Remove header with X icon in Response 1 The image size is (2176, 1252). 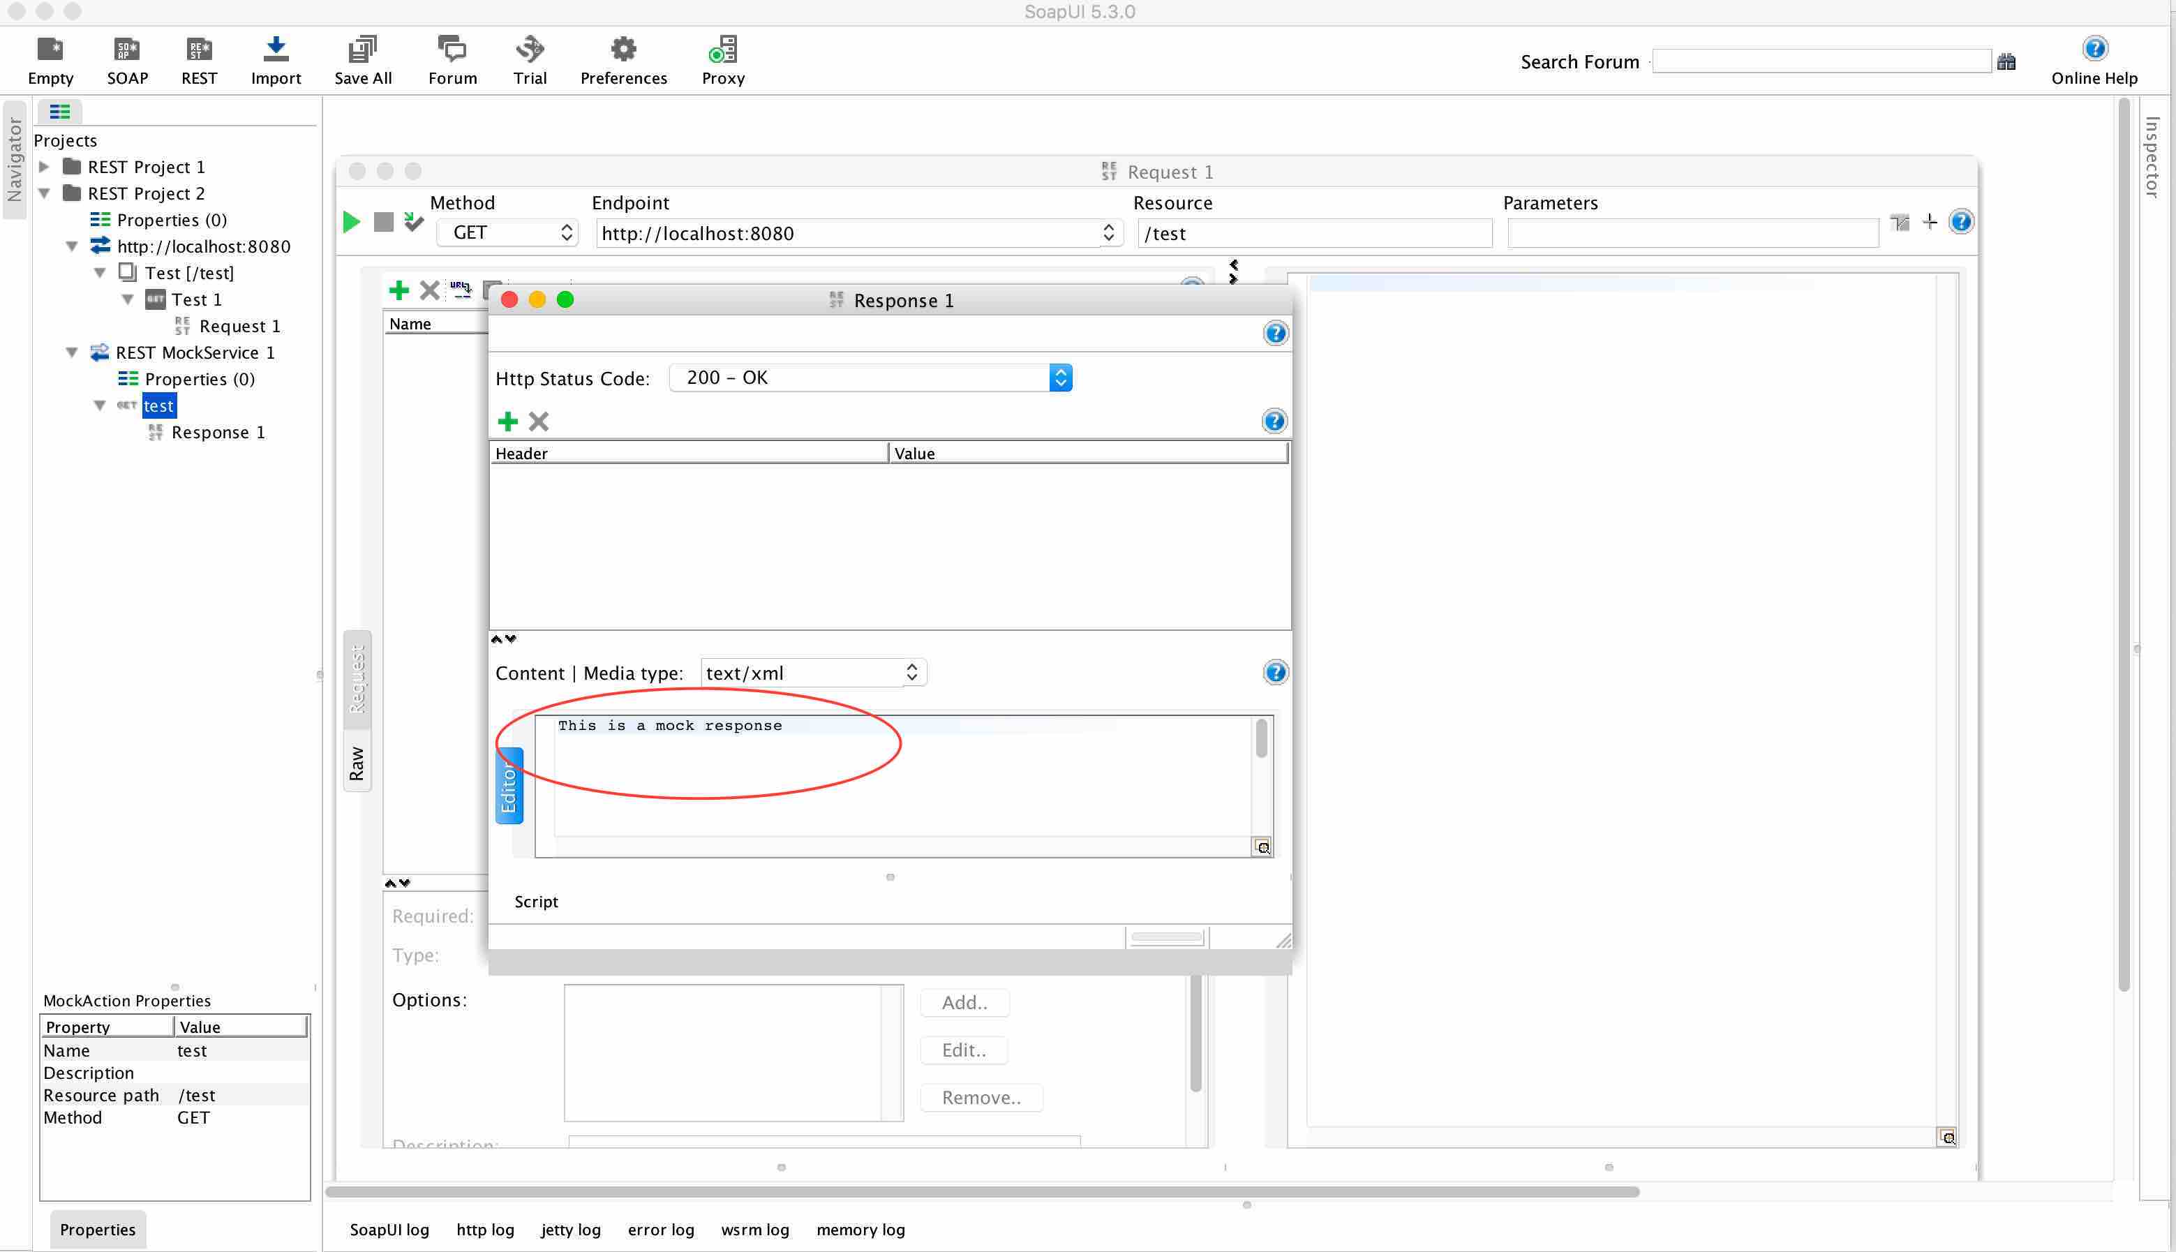click(x=538, y=422)
